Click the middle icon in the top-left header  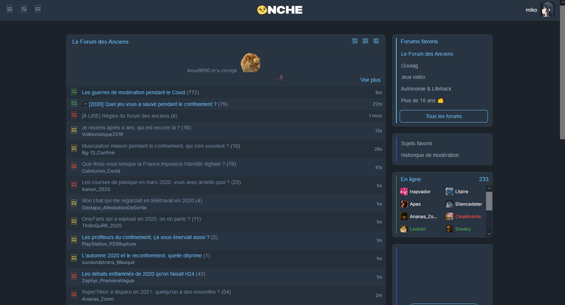click(x=24, y=9)
